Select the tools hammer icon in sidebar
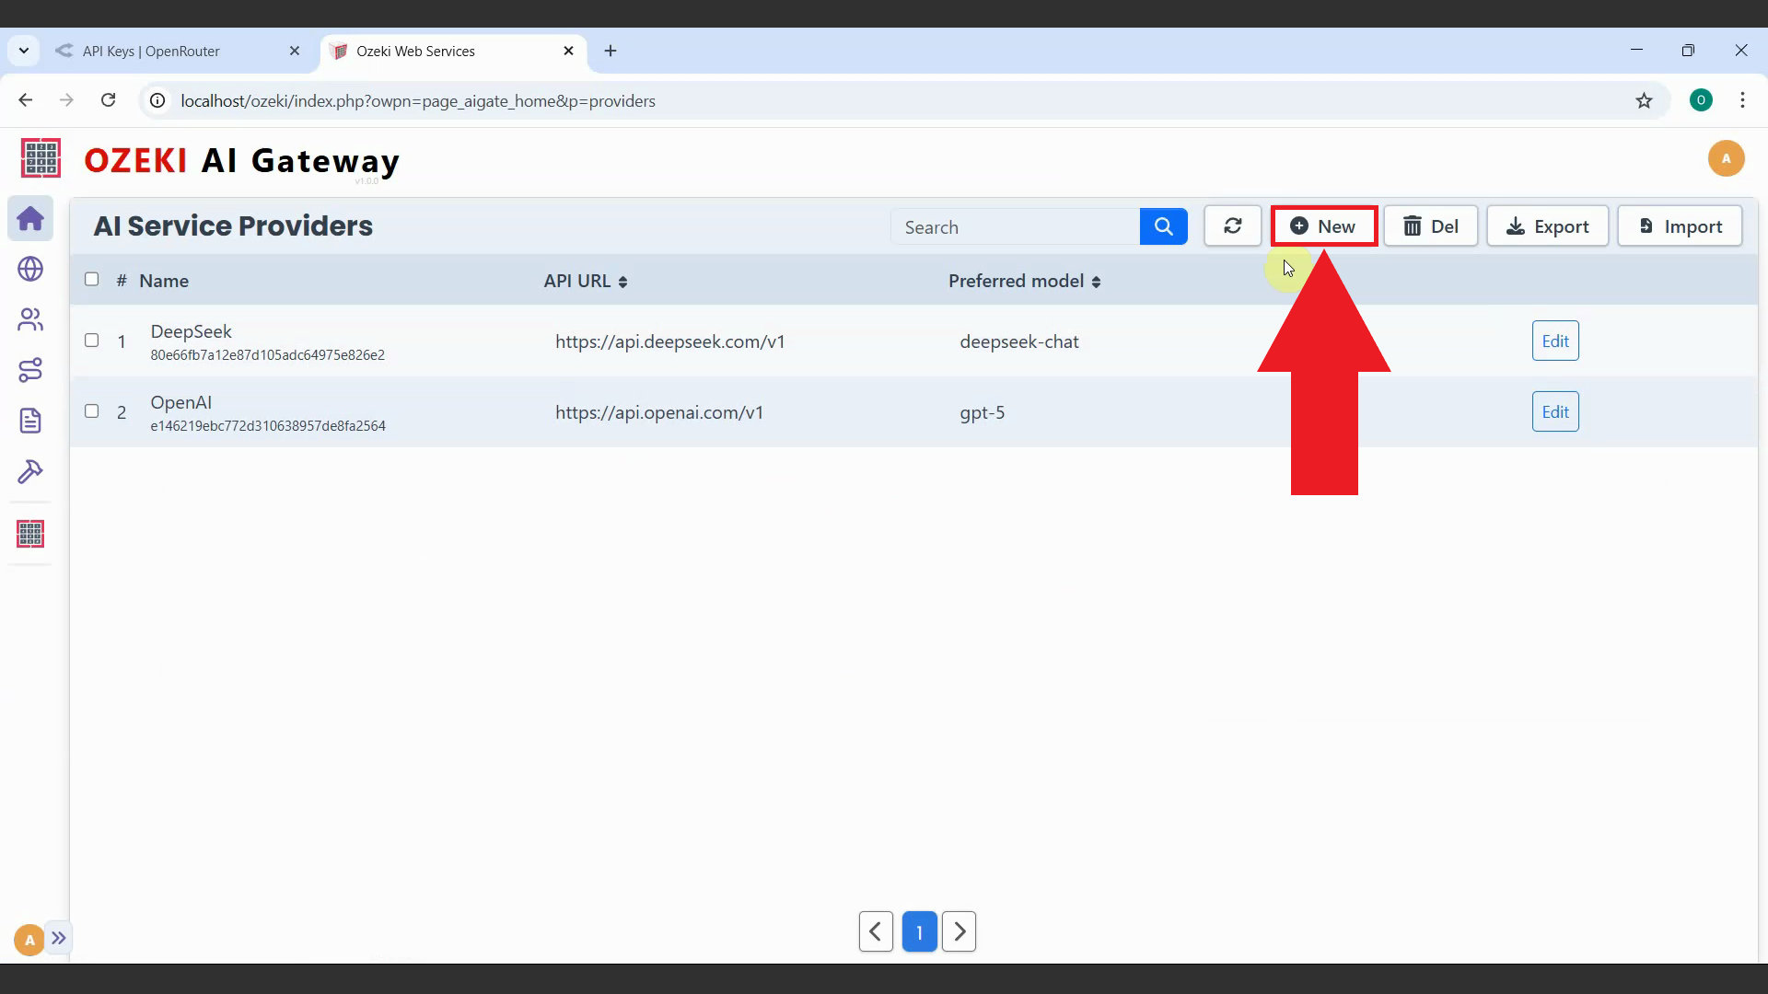 [x=30, y=471]
